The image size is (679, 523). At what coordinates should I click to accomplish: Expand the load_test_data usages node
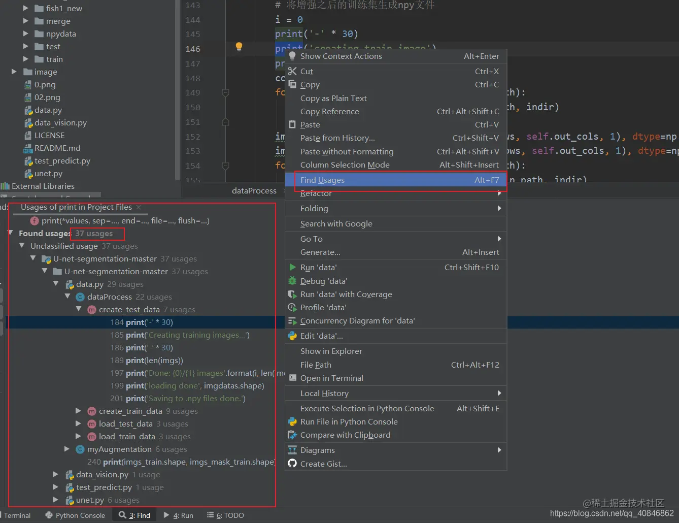click(x=79, y=423)
